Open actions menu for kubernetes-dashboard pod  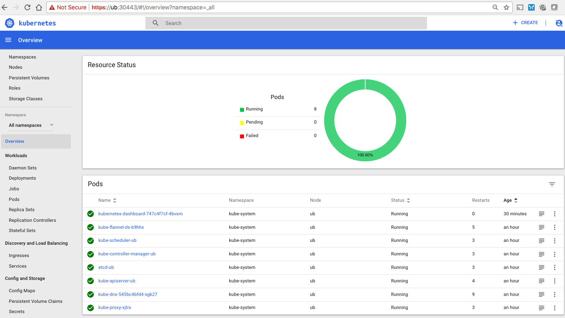pyautogui.click(x=555, y=214)
